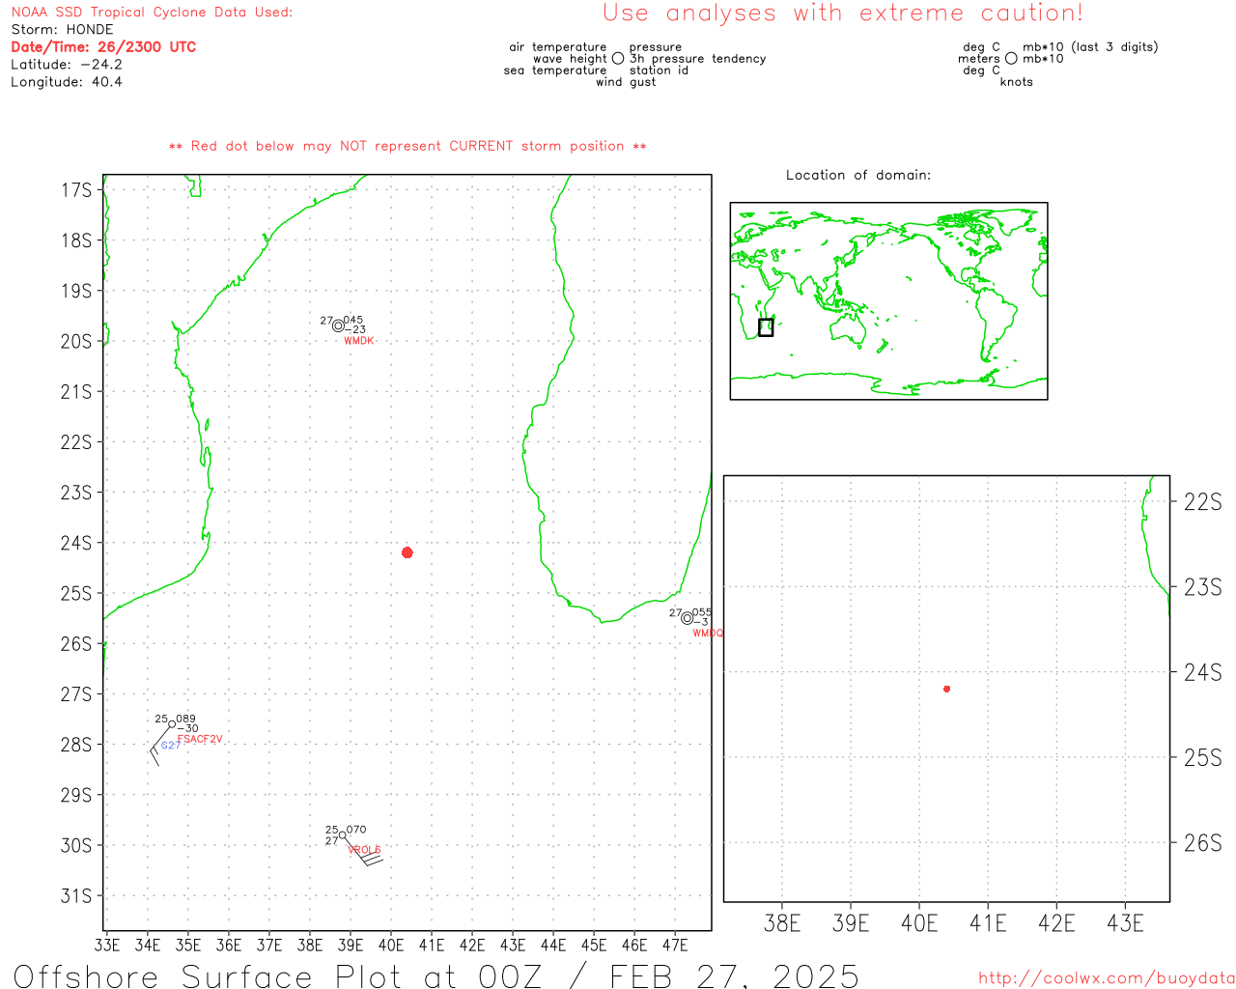This screenshot has height=989, width=1236.
Task: Click the '-30' tendency value near FSACF2V
Action: pos(188,729)
